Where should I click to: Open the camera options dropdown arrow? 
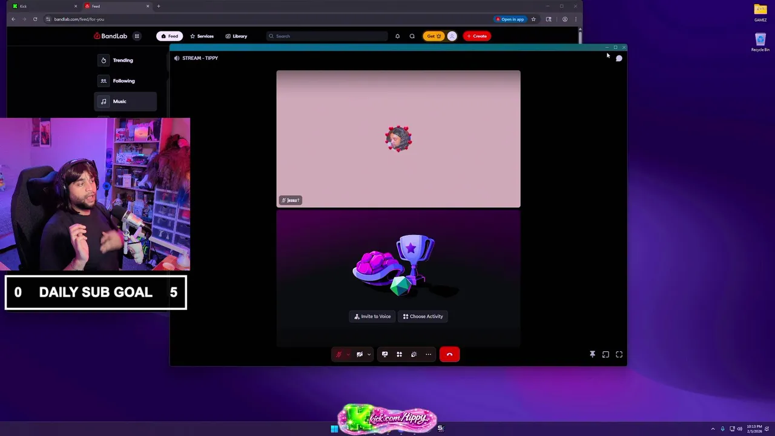[x=369, y=354]
